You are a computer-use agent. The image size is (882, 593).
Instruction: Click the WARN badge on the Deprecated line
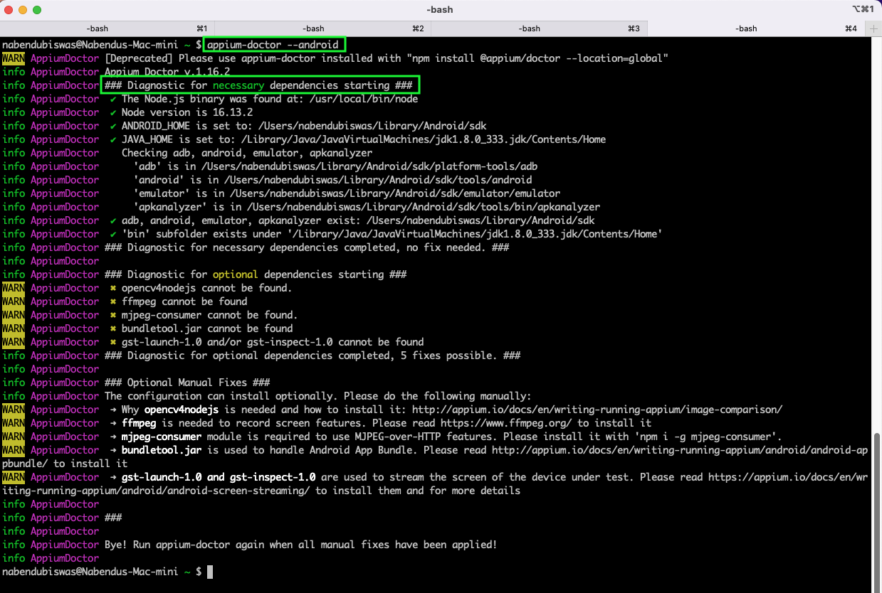click(14, 58)
